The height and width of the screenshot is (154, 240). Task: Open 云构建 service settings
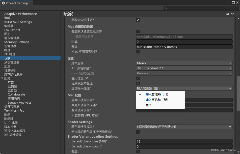coord(12,86)
